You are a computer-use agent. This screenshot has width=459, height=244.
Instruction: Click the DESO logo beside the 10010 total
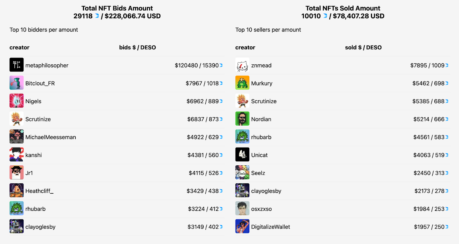click(325, 16)
